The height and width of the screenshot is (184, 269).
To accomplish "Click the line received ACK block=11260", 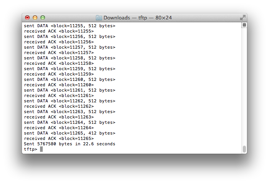I will point(59,85).
